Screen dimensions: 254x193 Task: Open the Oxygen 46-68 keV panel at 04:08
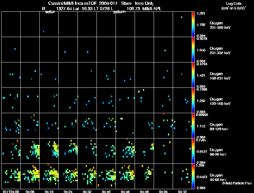30,176
